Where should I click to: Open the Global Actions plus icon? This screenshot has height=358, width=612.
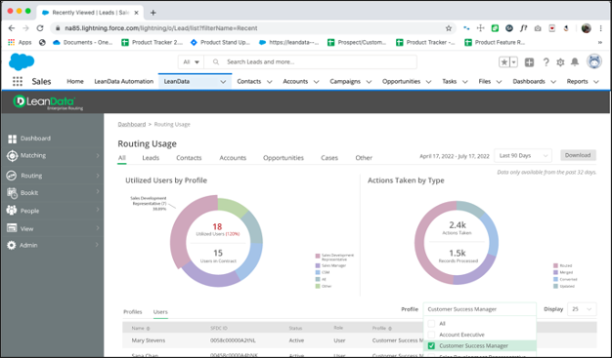point(529,62)
